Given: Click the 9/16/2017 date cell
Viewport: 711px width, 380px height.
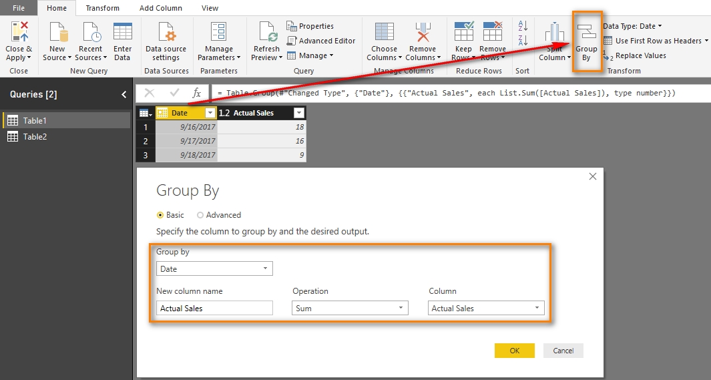Looking at the screenshot, I should [x=186, y=127].
